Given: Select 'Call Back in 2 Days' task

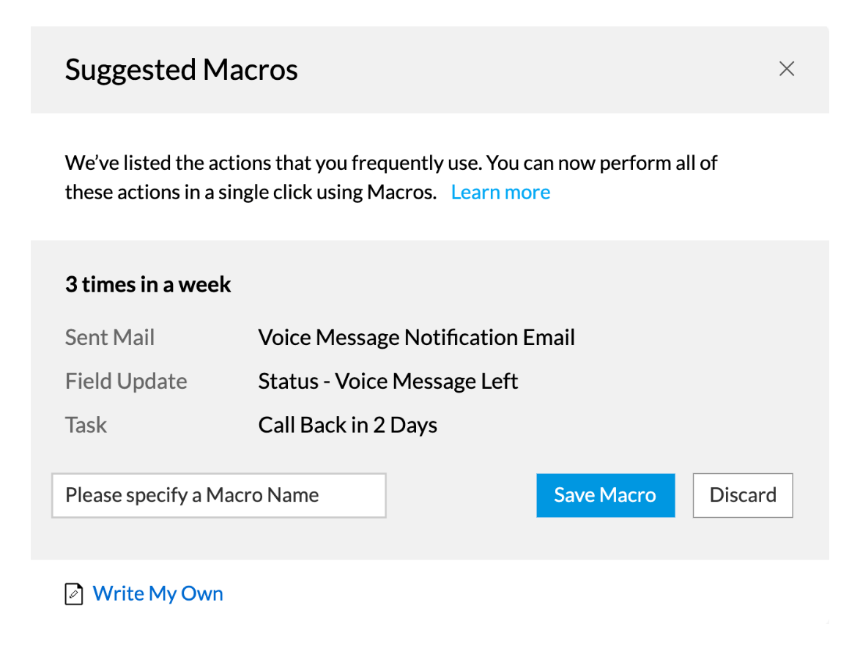Looking at the screenshot, I should point(348,425).
